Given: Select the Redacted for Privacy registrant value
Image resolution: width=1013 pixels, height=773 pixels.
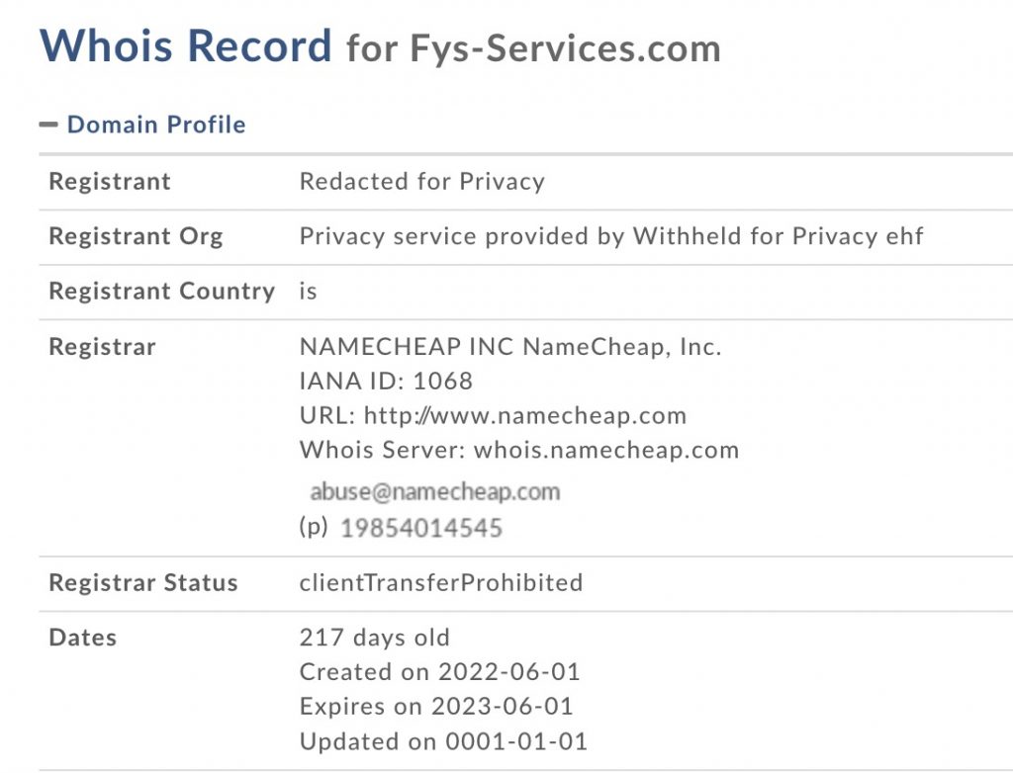Looking at the screenshot, I should [421, 182].
